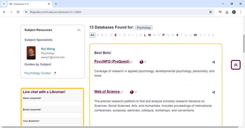Filter databases by letter S

pos(177,35)
